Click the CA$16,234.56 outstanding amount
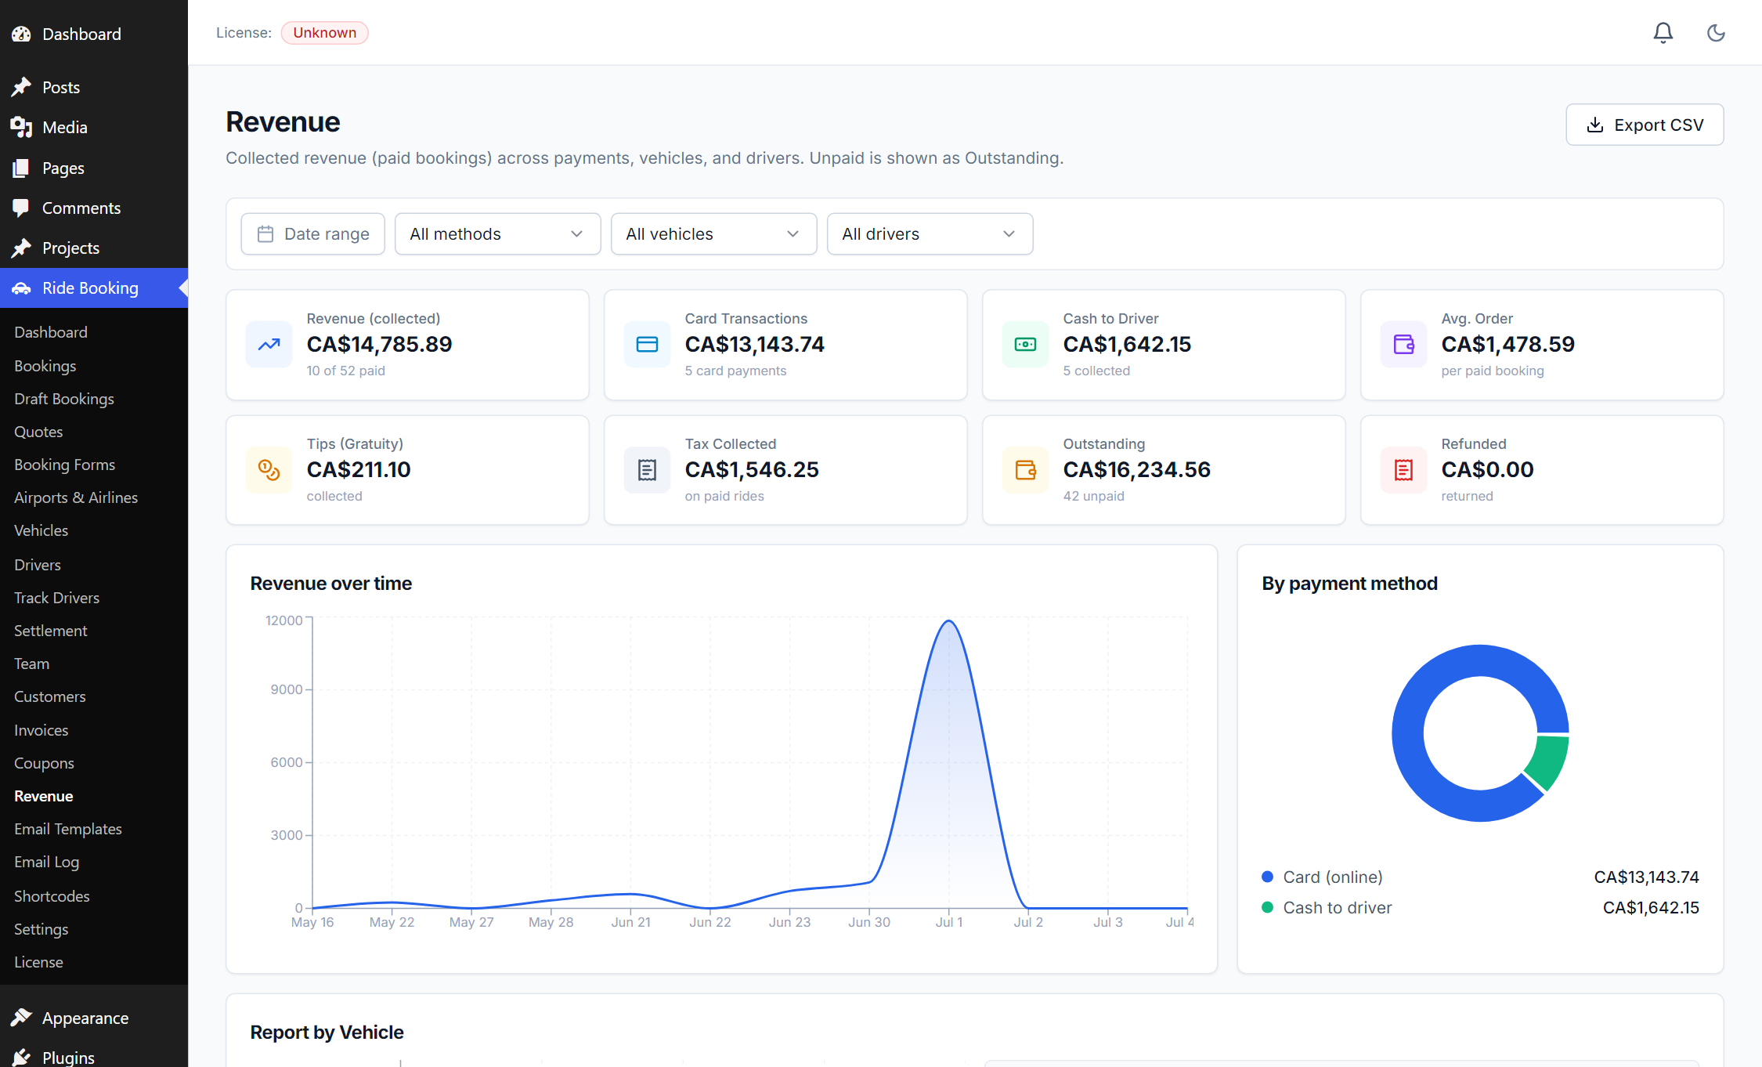Image resolution: width=1762 pixels, height=1067 pixels. (1137, 469)
